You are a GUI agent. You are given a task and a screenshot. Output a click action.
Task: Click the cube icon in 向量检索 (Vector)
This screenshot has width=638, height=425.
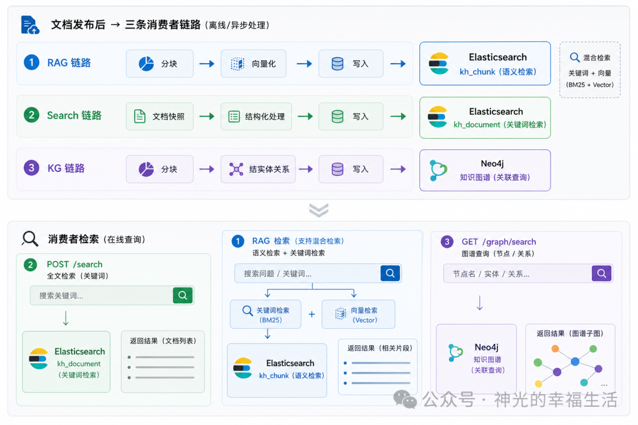pyautogui.click(x=341, y=313)
